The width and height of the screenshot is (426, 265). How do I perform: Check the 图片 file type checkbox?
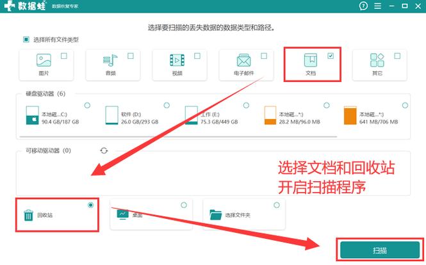point(64,56)
